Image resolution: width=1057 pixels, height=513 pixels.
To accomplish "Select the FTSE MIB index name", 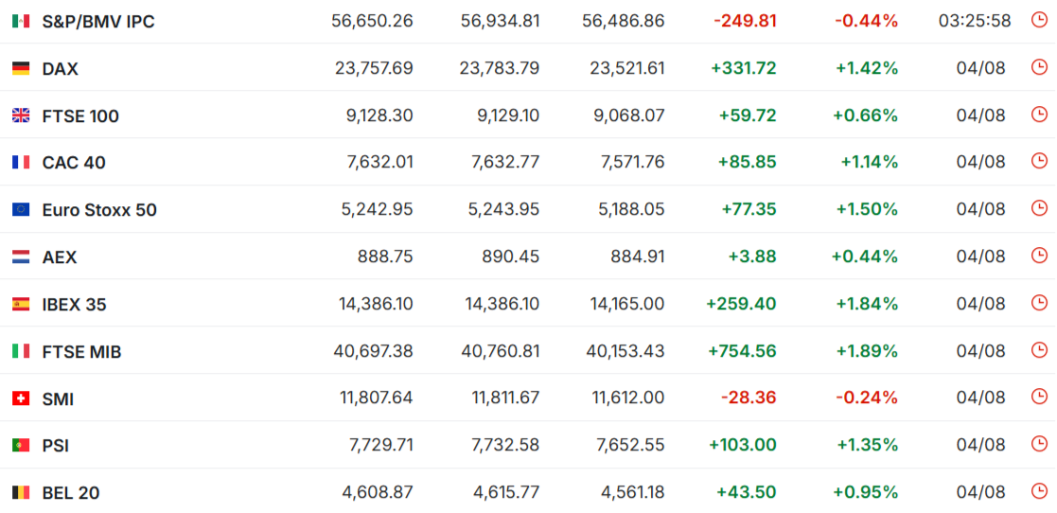I will [x=81, y=352].
